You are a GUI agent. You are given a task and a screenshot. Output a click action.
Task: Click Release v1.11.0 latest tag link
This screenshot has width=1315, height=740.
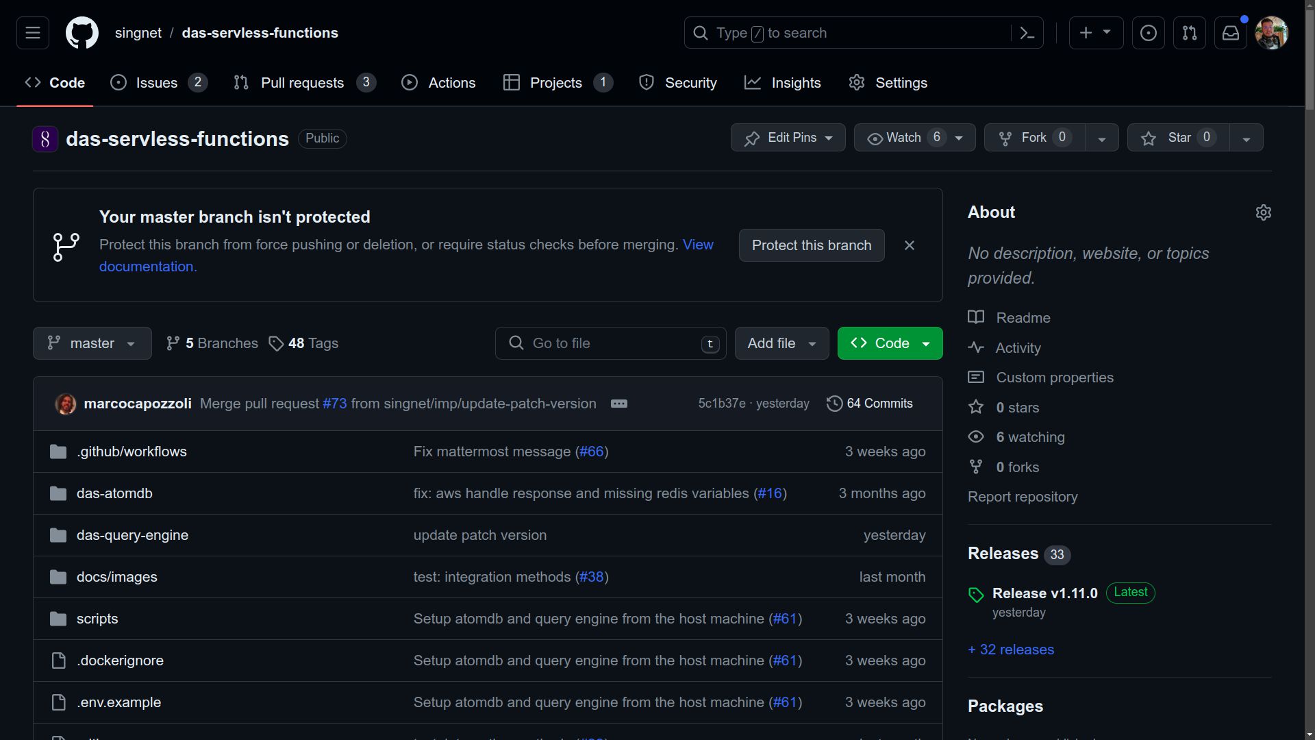(x=1044, y=593)
